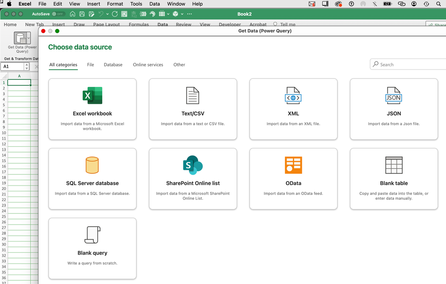Click the Redo circular arrow icon
This screenshot has width=446, height=284.
pyautogui.click(x=115, y=14)
